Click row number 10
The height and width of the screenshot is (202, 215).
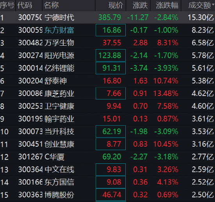(4, 131)
